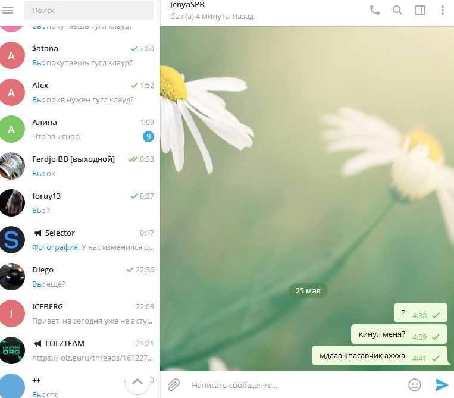Image resolution: width=454 pixels, height=398 pixels.
Task: Click the sent checkmark on the 4:41 message
Action: [x=436, y=358]
